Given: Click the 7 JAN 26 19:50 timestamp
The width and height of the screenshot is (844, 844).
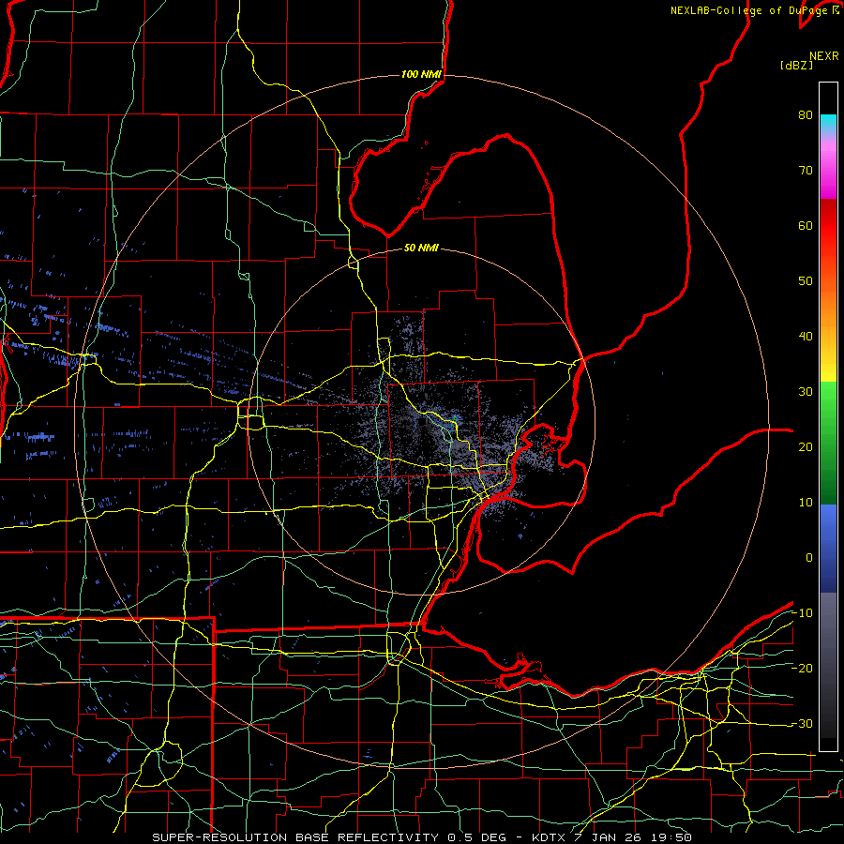Looking at the screenshot, I should tap(632, 837).
